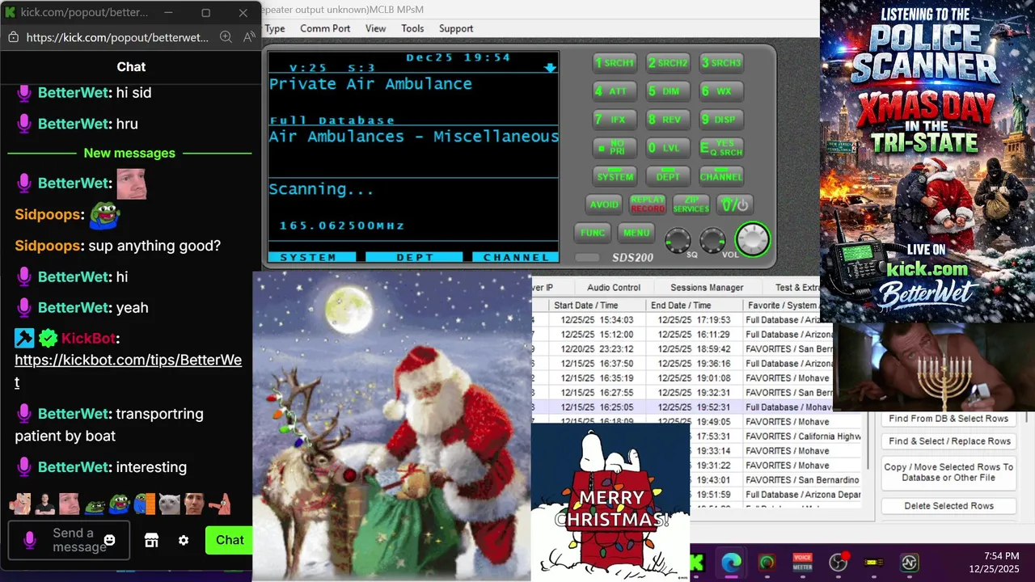Image resolution: width=1035 pixels, height=582 pixels.
Task: Sort by End Date / Time column
Action: point(694,306)
